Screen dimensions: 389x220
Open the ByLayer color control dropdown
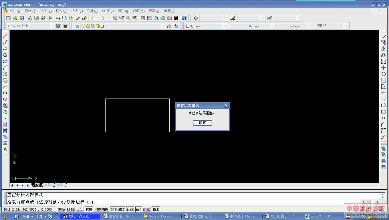click(x=225, y=26)
